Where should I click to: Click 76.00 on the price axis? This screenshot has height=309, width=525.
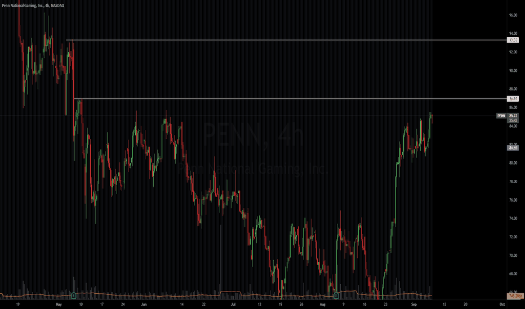513,200
